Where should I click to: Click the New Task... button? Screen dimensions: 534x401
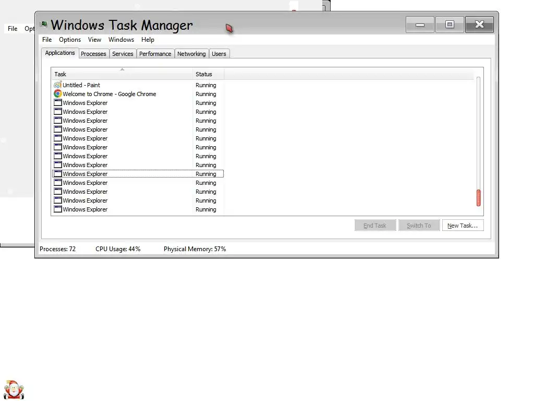(463, 226)
